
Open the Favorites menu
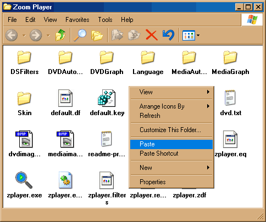click(x=77, y=20)
